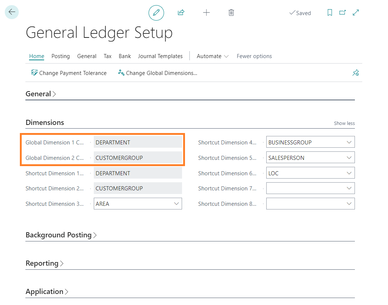Open the page in a new window icon

(x=342, y=12)
